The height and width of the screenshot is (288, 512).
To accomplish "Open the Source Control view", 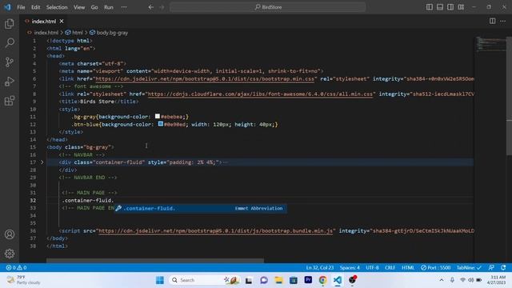I will click(x=10, y=62).
